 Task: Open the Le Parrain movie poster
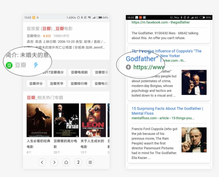[x=66, y=120]
